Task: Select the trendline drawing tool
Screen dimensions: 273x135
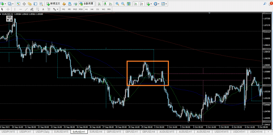Action: point(26,9)
